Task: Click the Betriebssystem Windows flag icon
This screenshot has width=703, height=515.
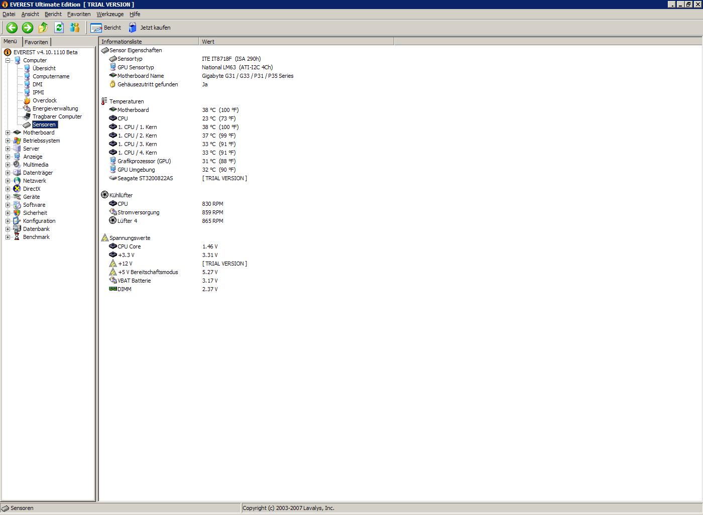Action: (x=17, y=141)
